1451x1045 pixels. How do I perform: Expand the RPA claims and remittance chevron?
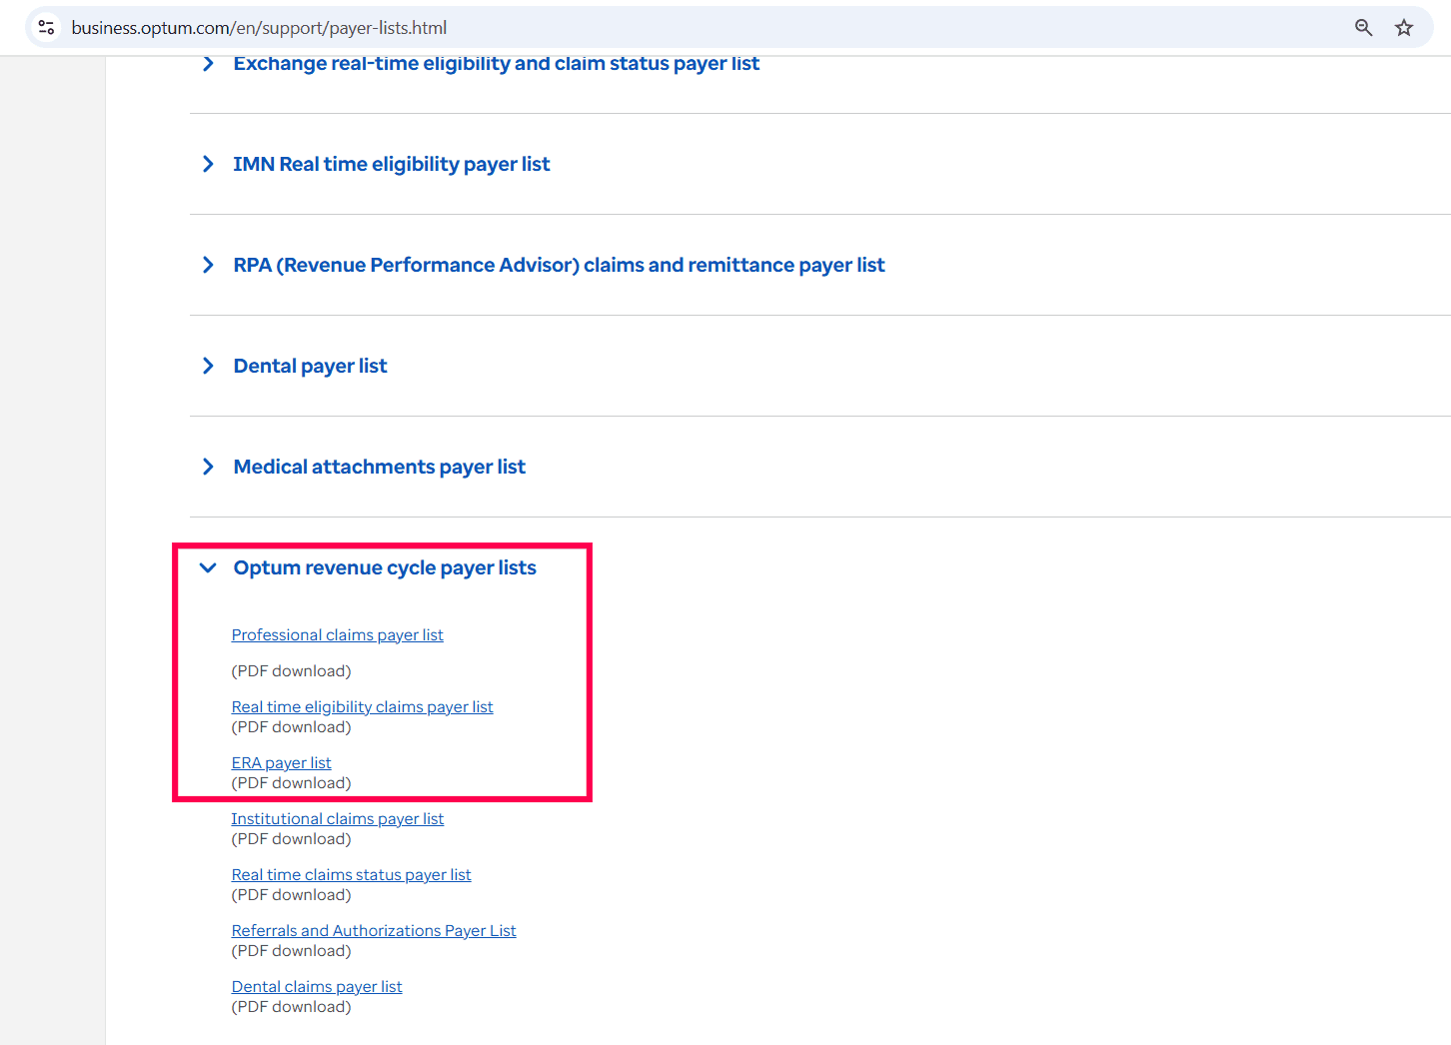pyautogui.click(x=208, y=265)
